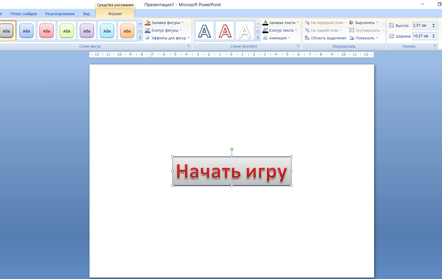Select the blue outline WordArt style

205,31
